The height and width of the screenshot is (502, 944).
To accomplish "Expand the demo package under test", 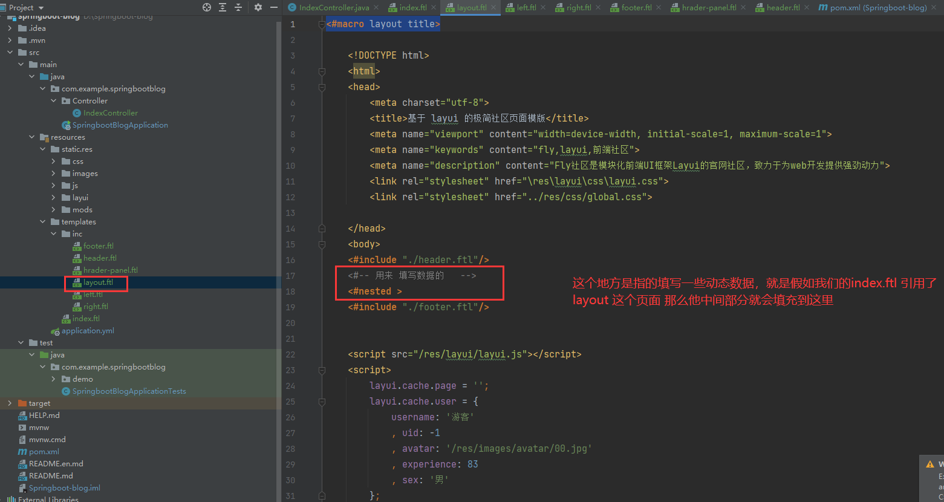I will click(53, 379).
